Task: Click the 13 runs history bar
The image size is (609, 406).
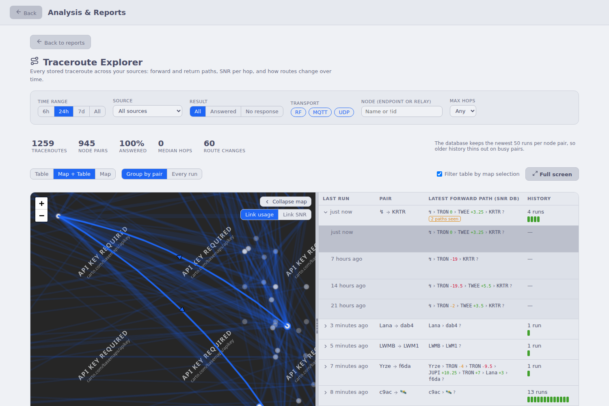Action: [x=548, y=400]
